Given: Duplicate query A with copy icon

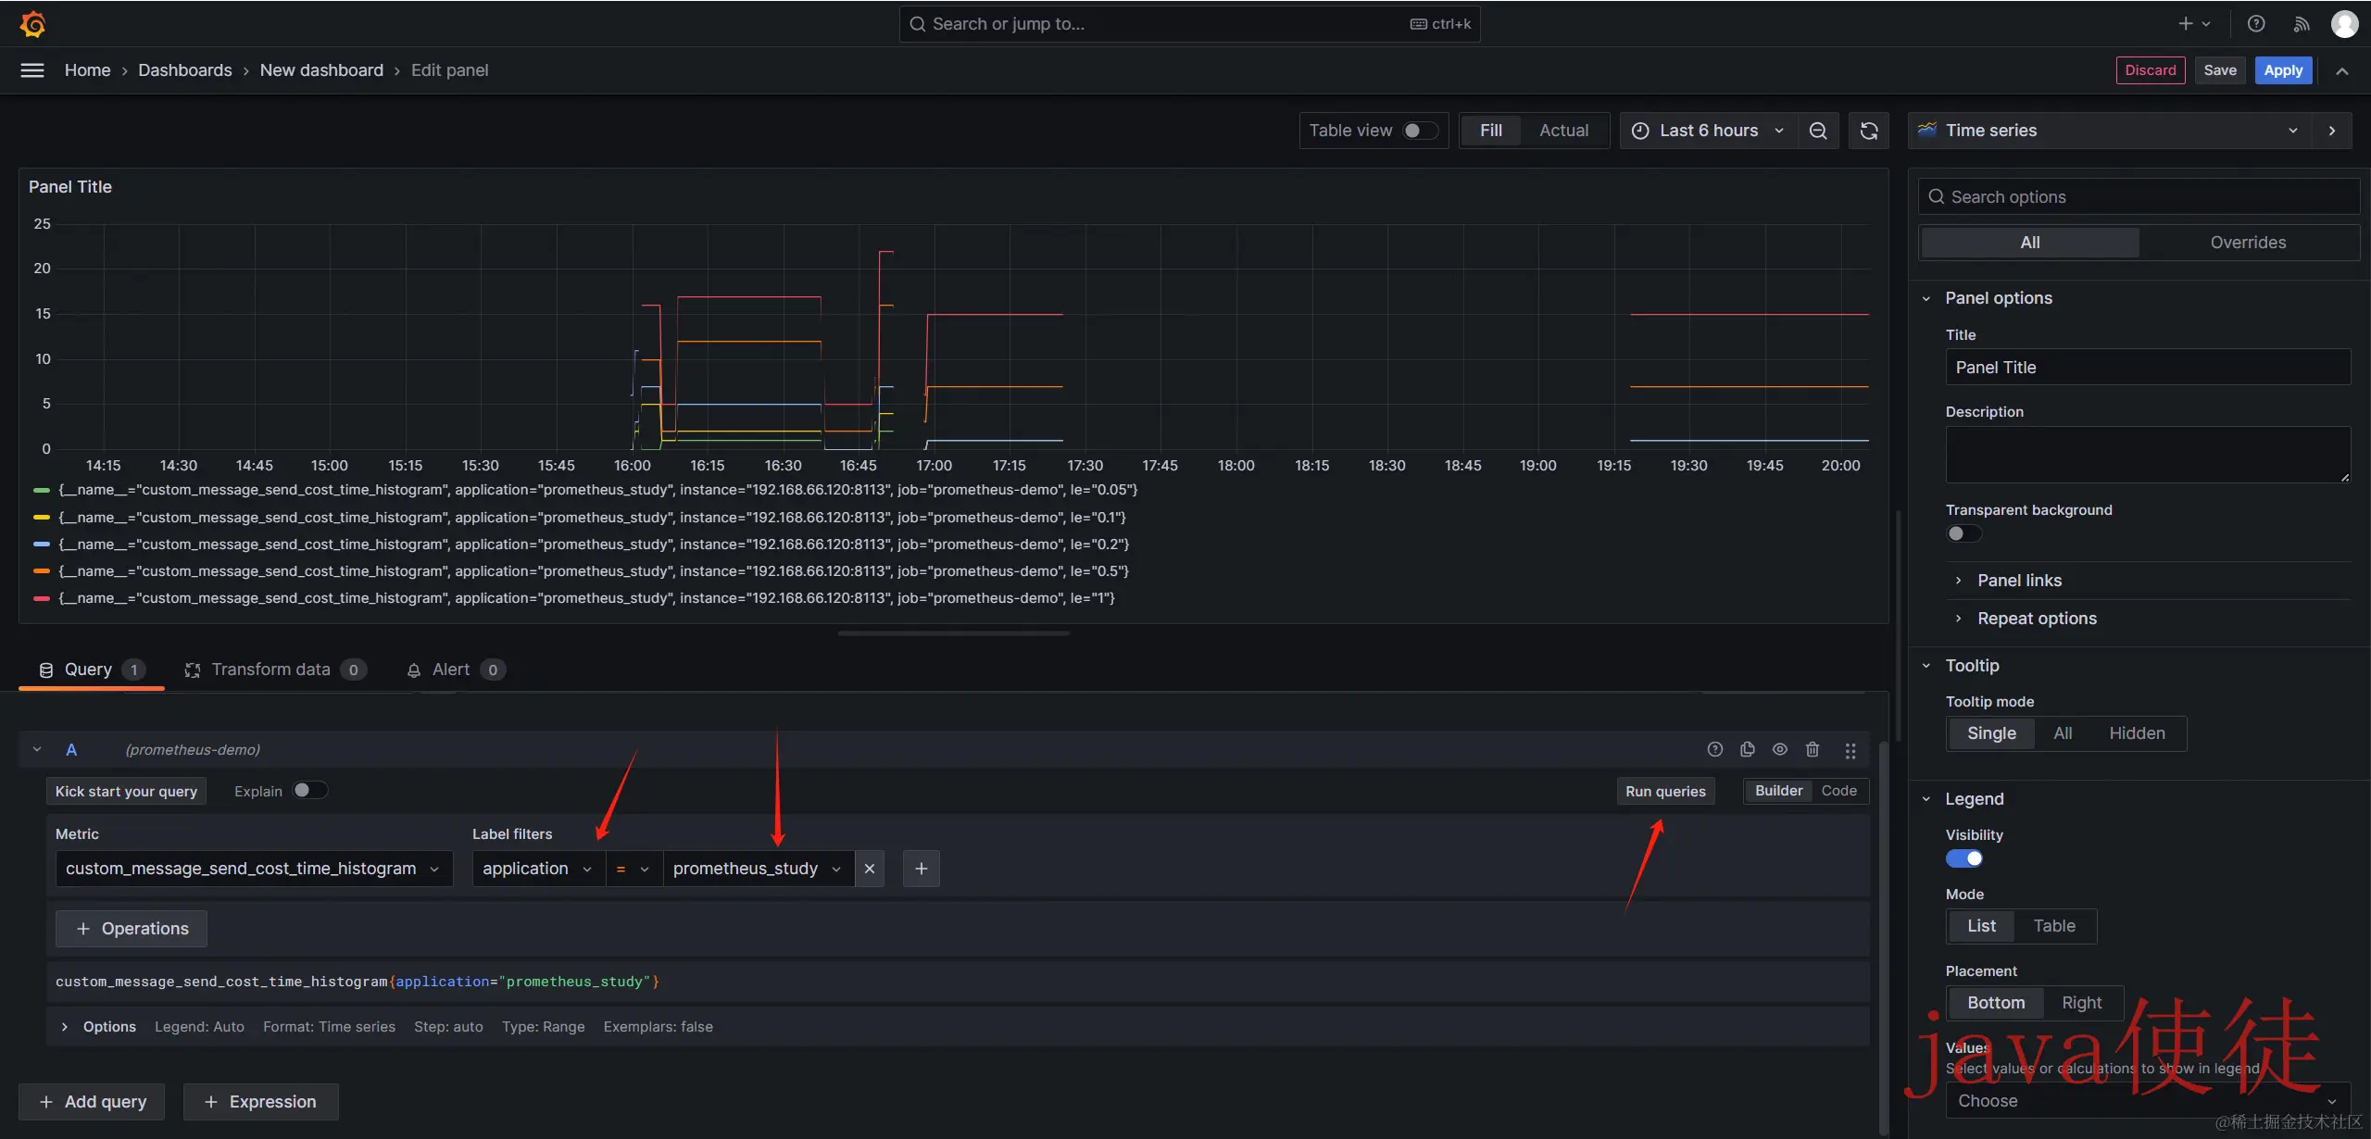Looking at the screenshot, I should coord(1748,749).
